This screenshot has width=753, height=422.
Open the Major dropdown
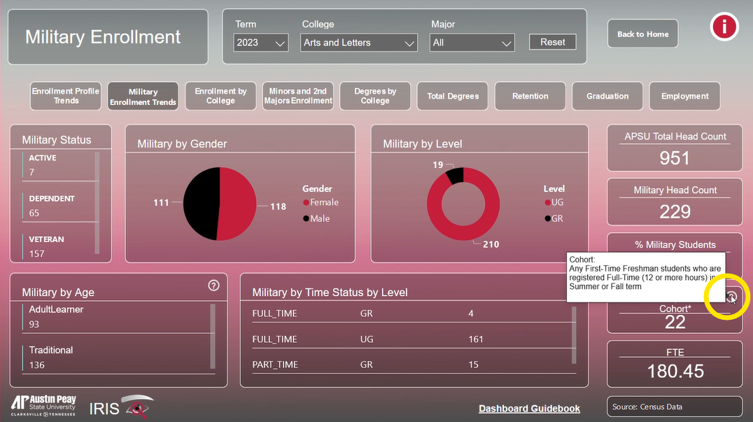[472, 43]
